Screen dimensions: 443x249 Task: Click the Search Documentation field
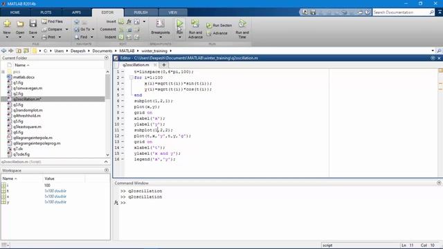coord(401,12)
